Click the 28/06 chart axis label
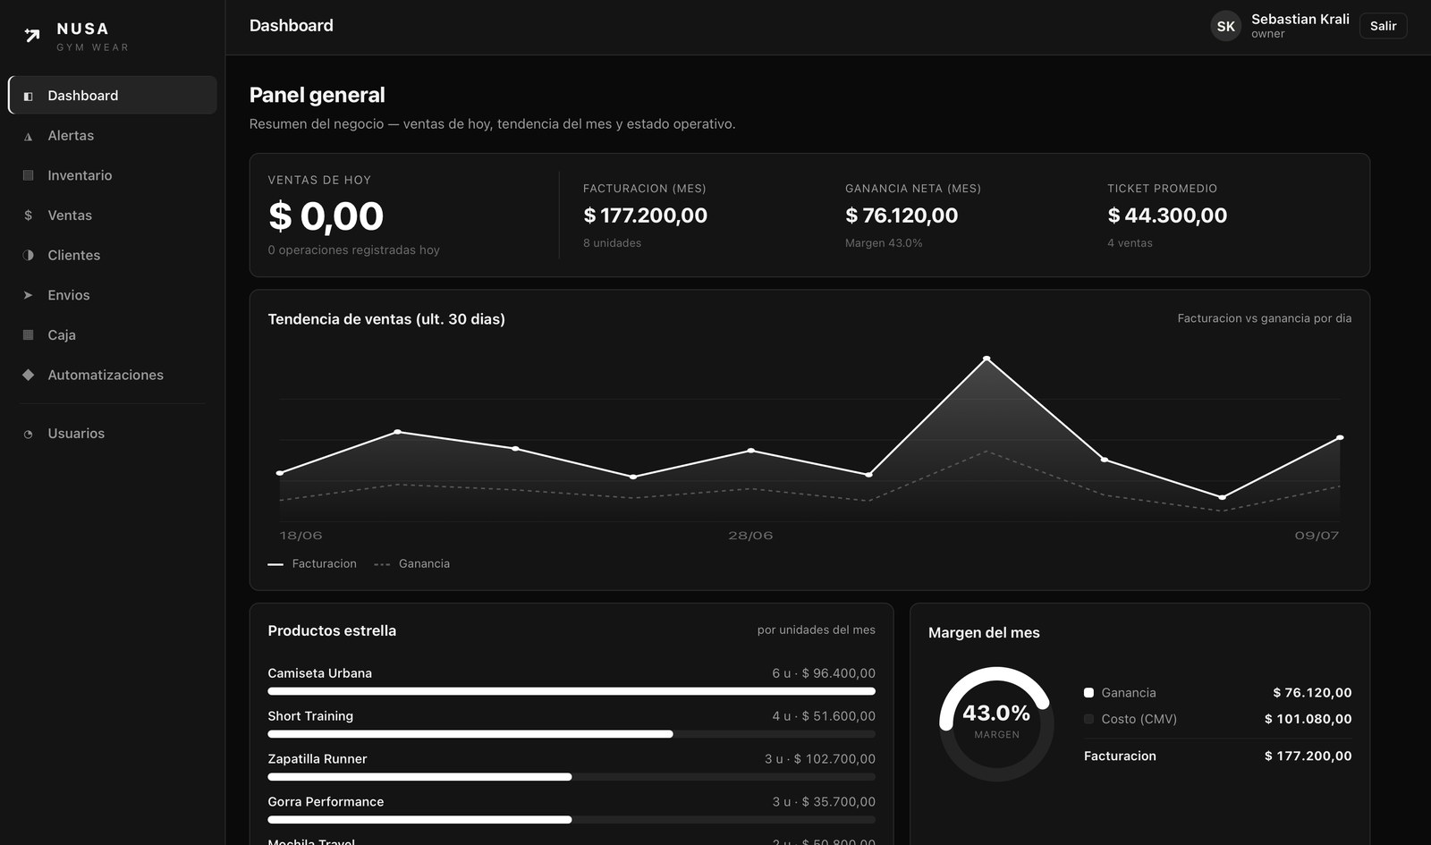This screenshot has width=1431, height=845. click(x=750, y=536)
